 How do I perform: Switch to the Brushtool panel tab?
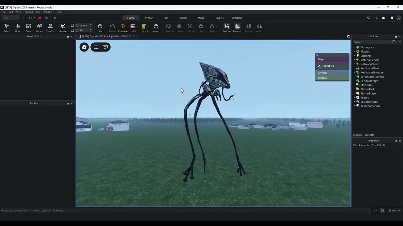(370, 135)
